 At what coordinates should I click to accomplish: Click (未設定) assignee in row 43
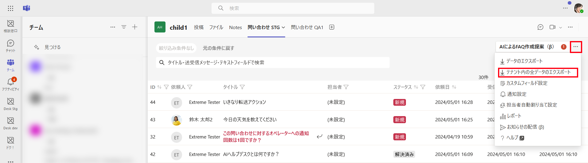(336, 120)
